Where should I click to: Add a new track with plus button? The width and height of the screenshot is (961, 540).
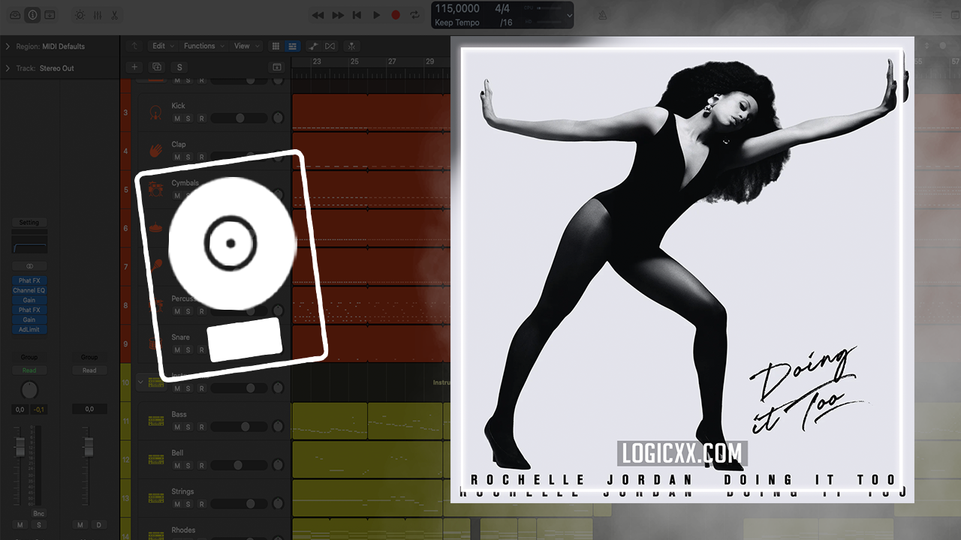(x=134, y=67)
